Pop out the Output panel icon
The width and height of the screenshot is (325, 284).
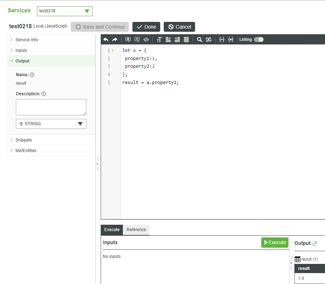click(315, 243)
